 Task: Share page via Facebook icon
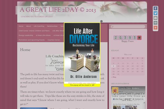coord(156,8)
